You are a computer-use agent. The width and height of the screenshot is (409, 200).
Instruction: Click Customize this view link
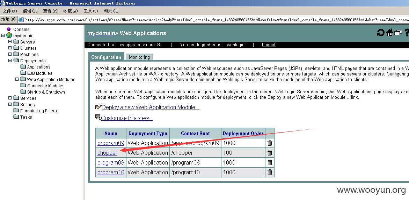pyautogui.click(x=127, y=118)
